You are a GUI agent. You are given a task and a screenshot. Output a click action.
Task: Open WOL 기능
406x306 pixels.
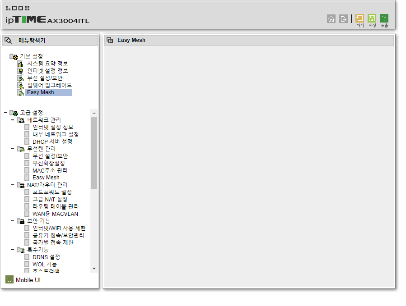click(x=45, y=264)
